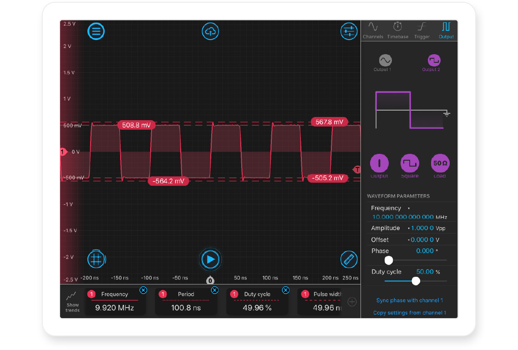The image size is (518, 350).
Task: Click the Duty cycle slider handle
Action: [416, 281]
